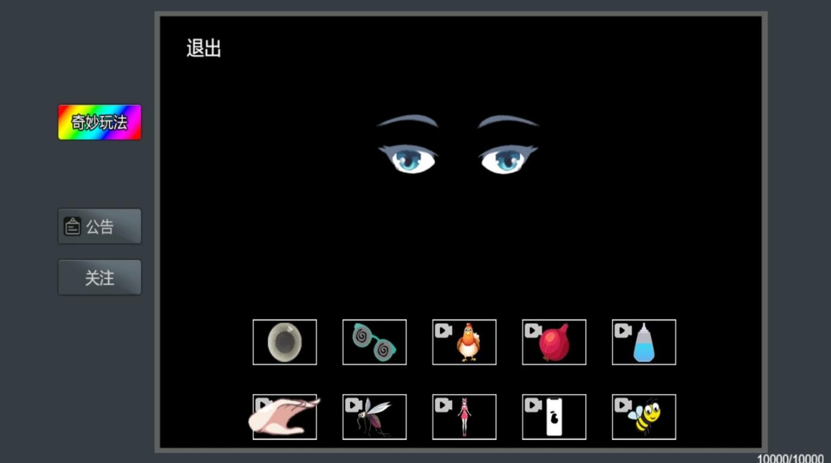This screenshot has height=463, width=831.
Task: Pick the chicken item
Action: [464, 342]
